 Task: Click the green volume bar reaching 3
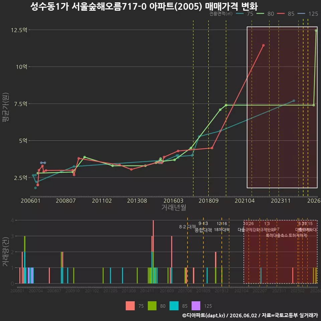25,244
